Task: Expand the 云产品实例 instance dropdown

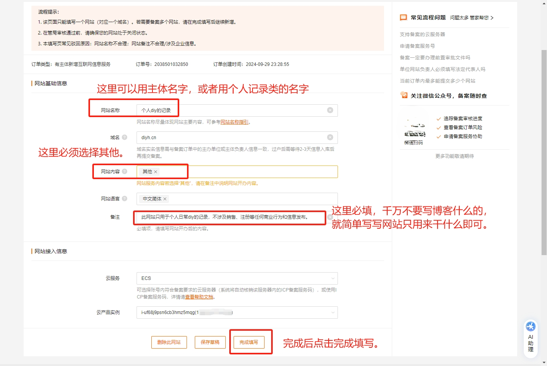Action: (x=332, y=312)
